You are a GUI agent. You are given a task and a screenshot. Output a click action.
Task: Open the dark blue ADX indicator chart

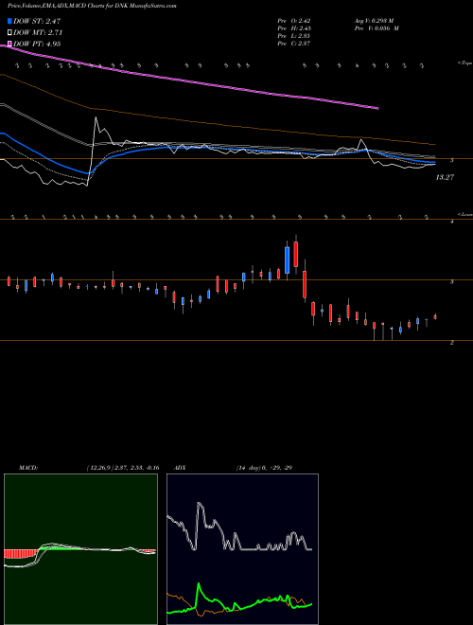point(242,549)
